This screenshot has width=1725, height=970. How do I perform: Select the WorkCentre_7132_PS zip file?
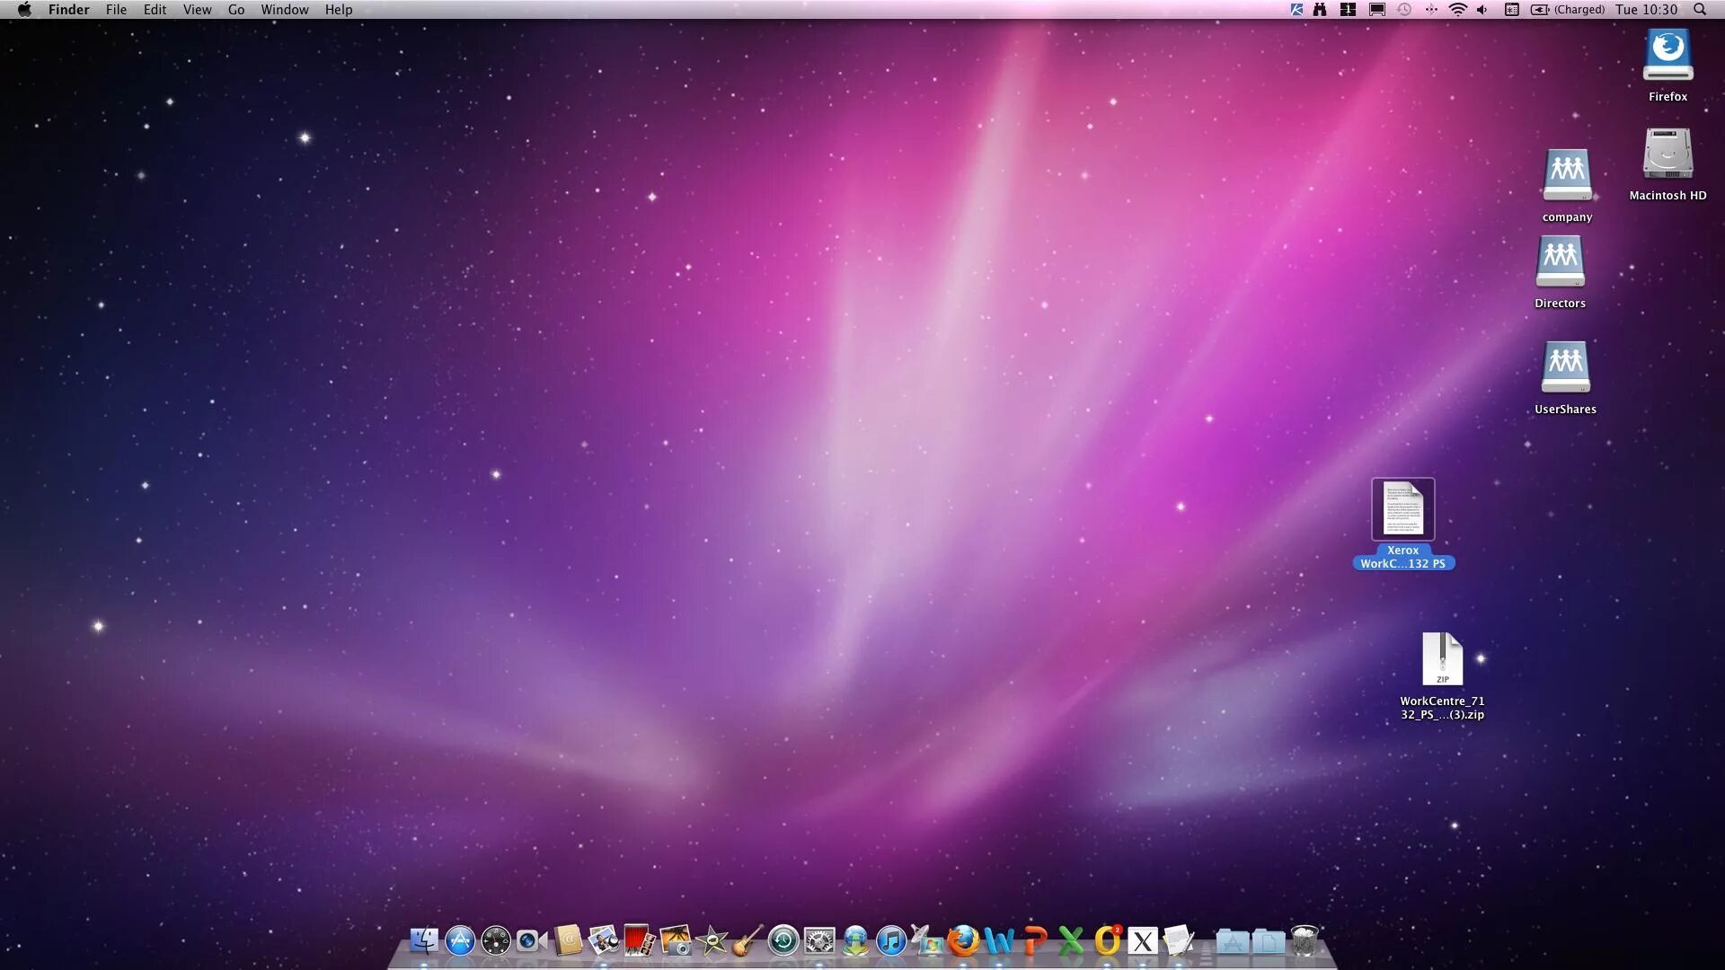[1442, 660]
